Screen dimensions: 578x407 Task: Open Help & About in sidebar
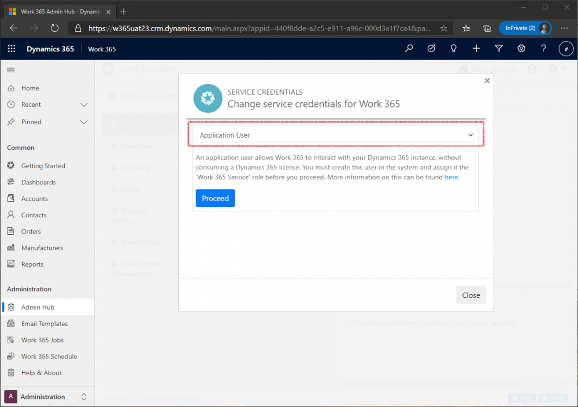(x=47, y=373)
